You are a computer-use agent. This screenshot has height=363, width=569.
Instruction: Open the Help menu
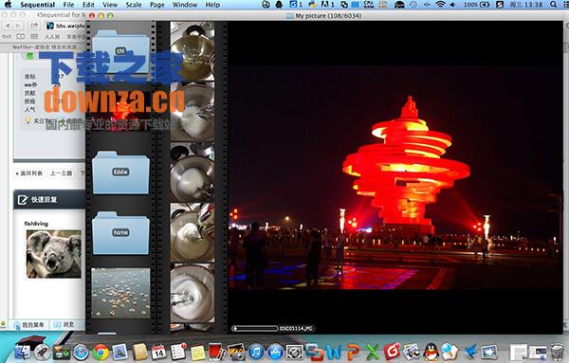(x=212, y=5)
